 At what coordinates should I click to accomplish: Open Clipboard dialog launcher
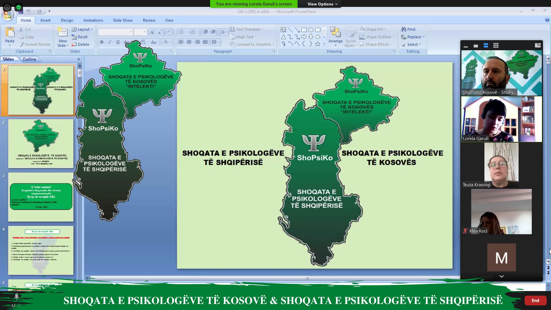pos(50,51)
